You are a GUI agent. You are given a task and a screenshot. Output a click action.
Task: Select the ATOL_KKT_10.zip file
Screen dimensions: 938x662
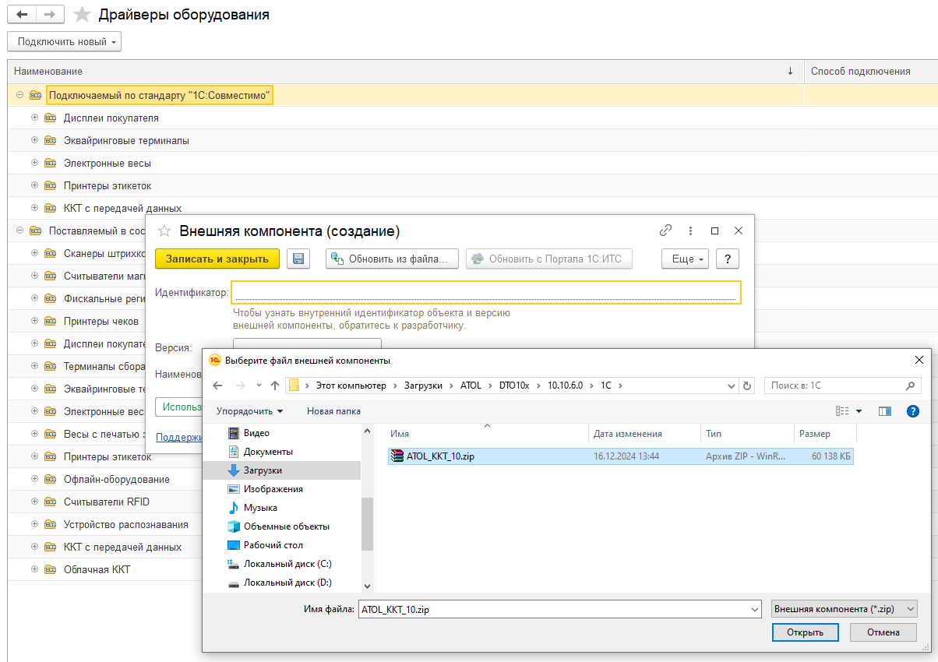point(621,456)
